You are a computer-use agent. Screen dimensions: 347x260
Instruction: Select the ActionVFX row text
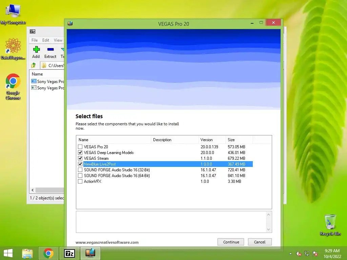pyautogui.click(x=93, y=181)
